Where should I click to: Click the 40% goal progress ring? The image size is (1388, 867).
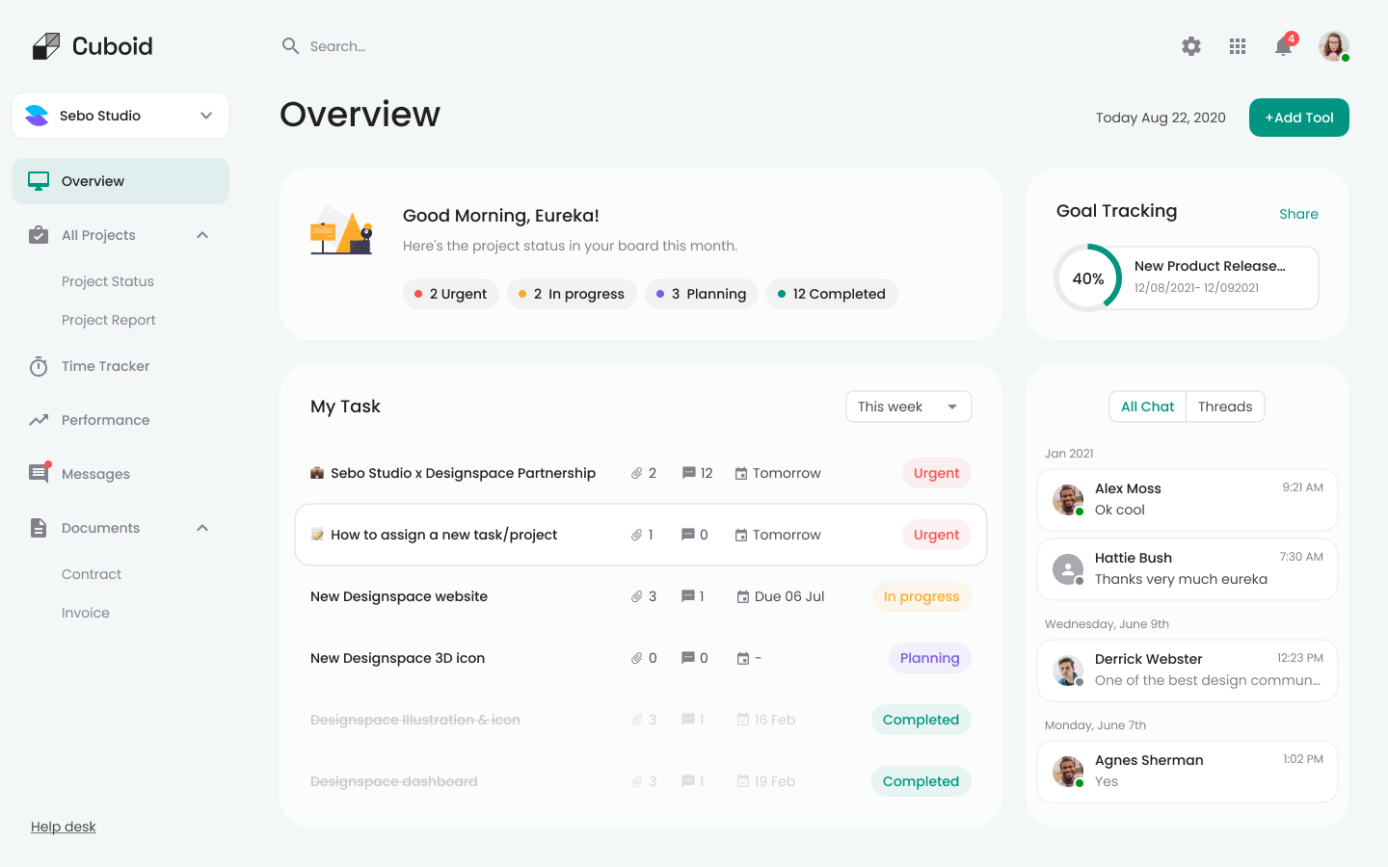(1088, 278)
